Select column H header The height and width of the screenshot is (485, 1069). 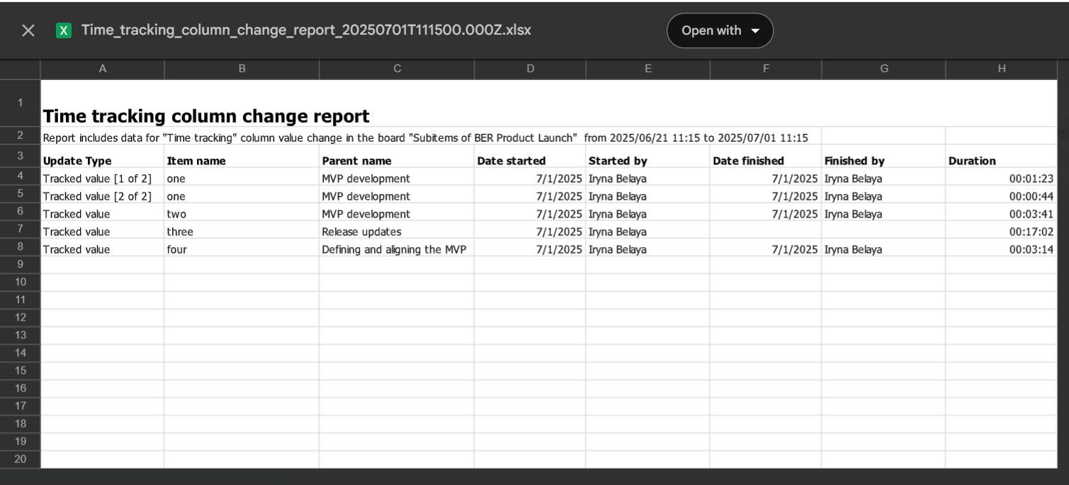tap(1002, 69)
